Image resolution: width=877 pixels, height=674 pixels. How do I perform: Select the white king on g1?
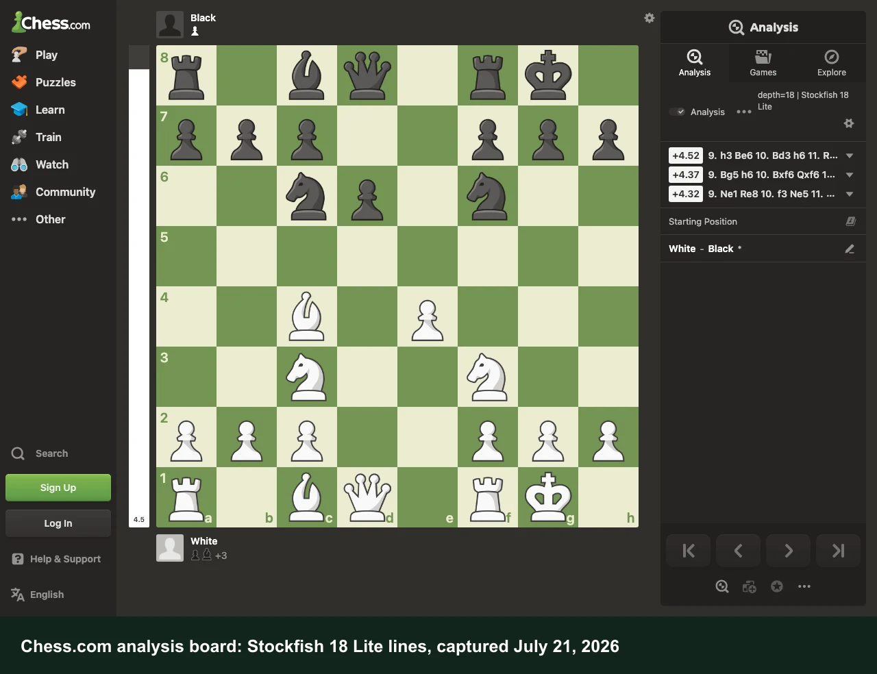tap(548, 497)
